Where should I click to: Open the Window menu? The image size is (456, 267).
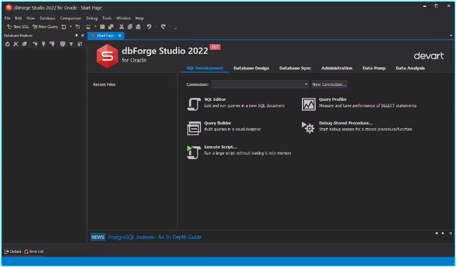pos(123,18)
